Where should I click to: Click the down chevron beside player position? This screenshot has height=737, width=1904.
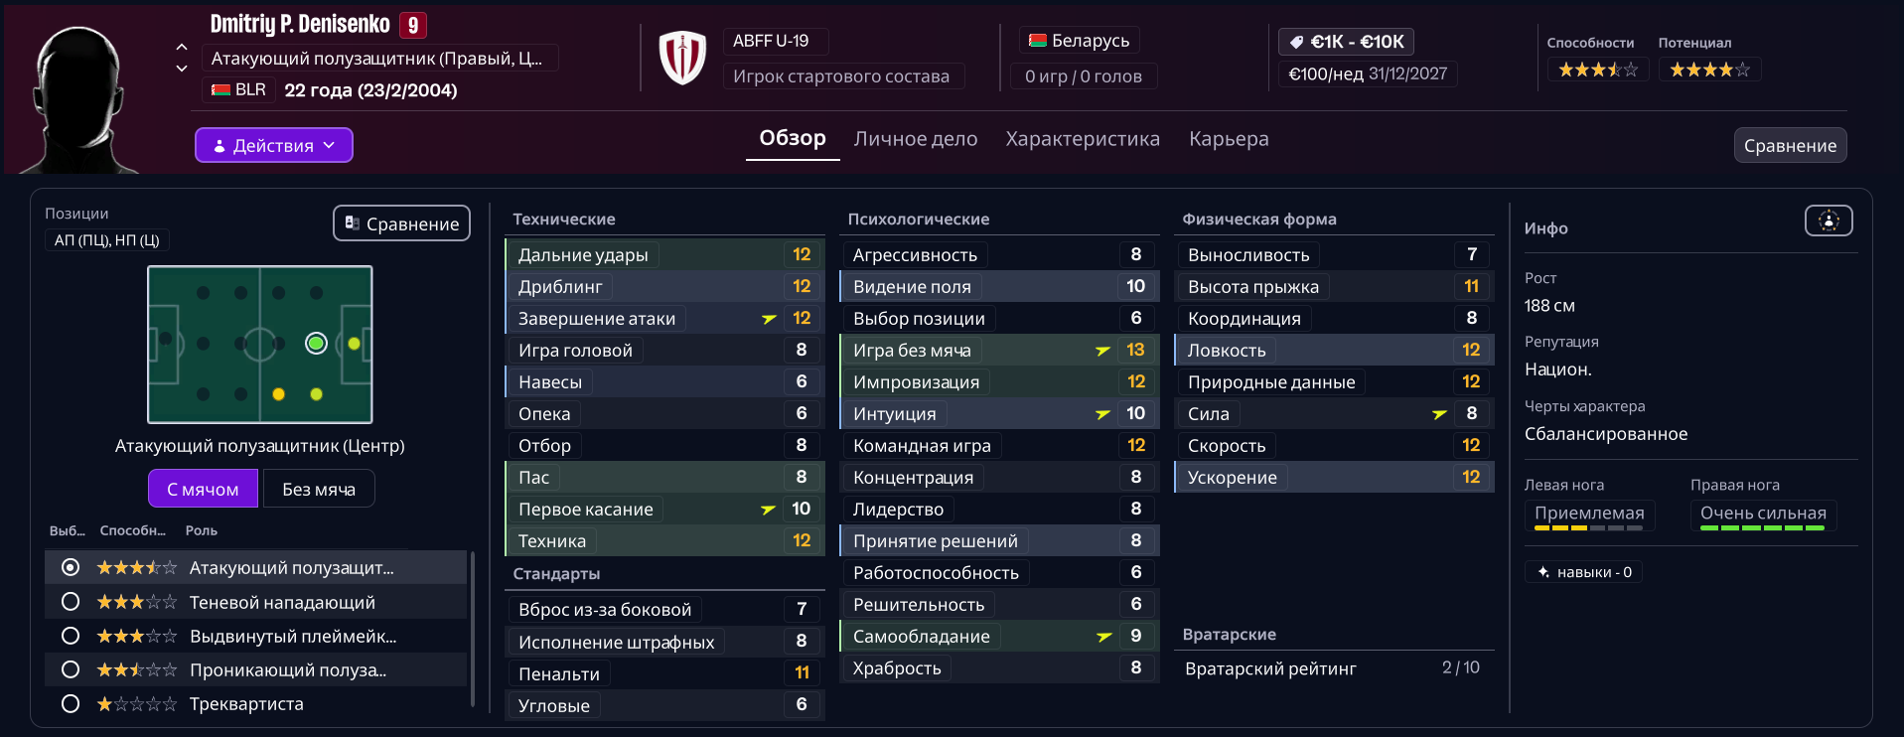pos(182,69)
